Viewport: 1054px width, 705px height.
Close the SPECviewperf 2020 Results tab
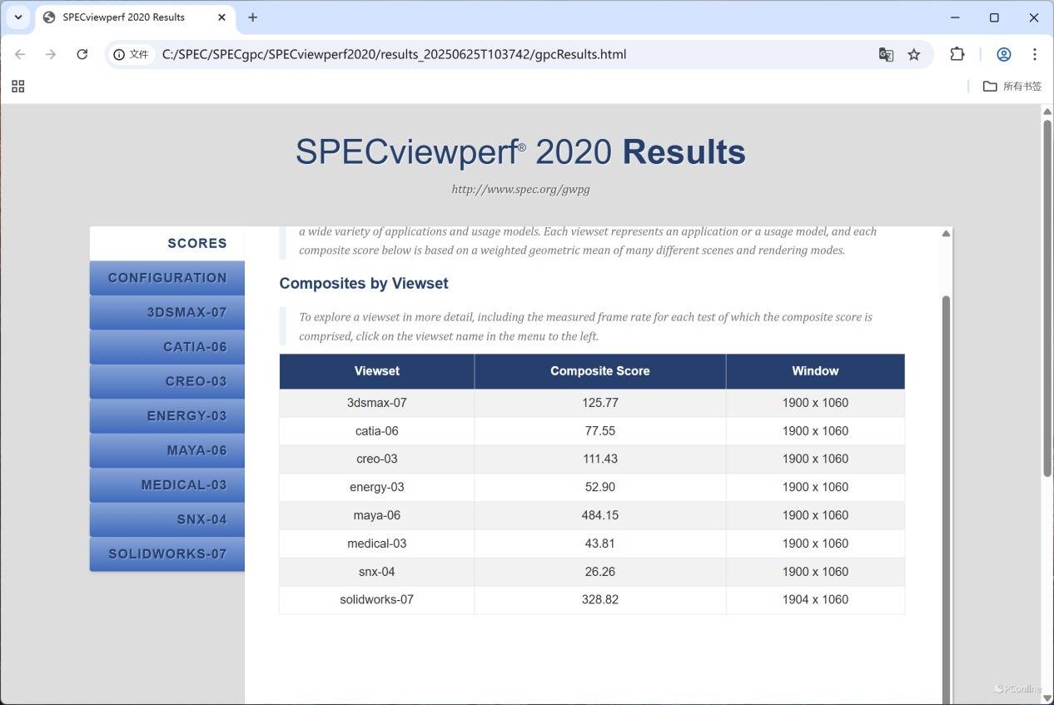(x=221, y=17)
